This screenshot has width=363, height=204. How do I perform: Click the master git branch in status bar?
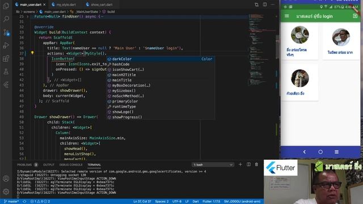[11, 202]
